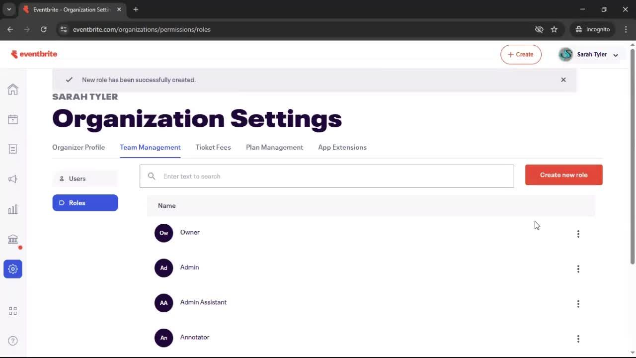
Task: Close the Eventbrite browser tab
Action: [119, 9]
